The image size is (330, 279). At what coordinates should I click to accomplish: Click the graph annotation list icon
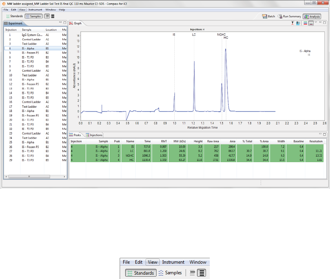coord(298,24)
